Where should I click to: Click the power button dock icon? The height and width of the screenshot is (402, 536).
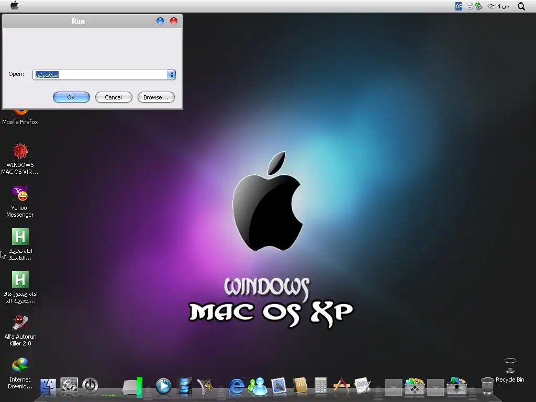[90, 386]
